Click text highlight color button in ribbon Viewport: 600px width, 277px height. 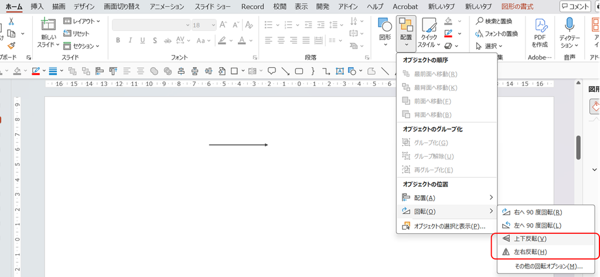pyautogui.click(x=221, y=40)
